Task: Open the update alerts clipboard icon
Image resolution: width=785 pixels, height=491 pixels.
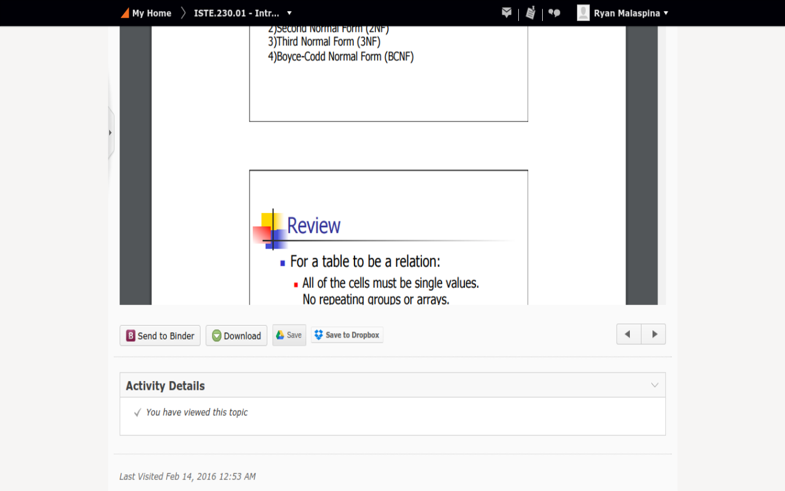Action: [530, 13]
